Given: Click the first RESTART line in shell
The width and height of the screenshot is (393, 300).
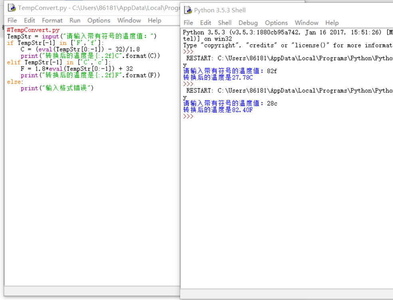Looking at the screenshot, I should coord(290,58).
